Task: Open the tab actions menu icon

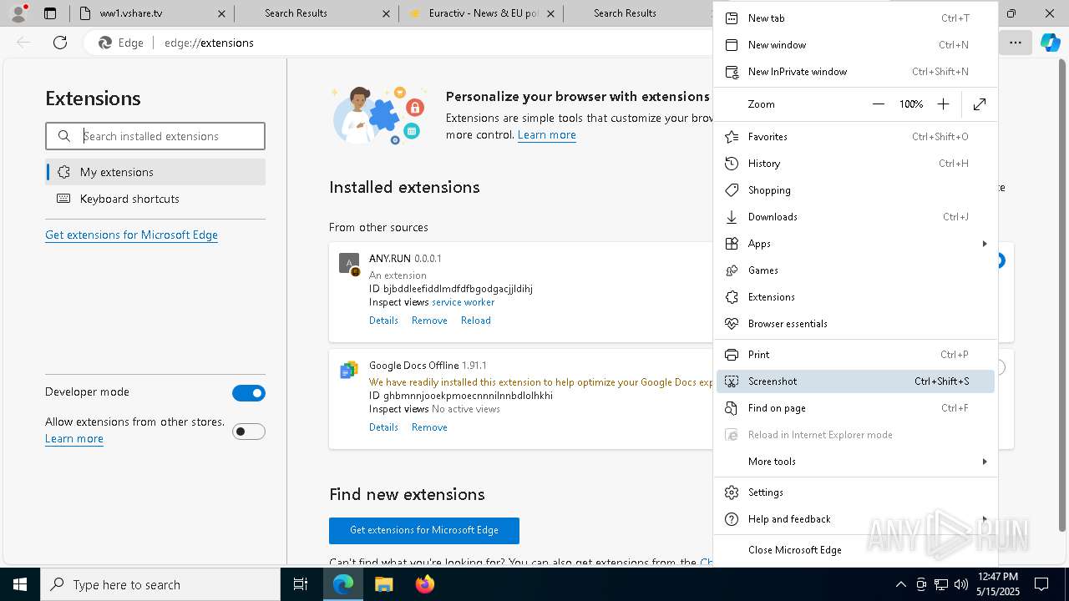Action: point(50,13)
